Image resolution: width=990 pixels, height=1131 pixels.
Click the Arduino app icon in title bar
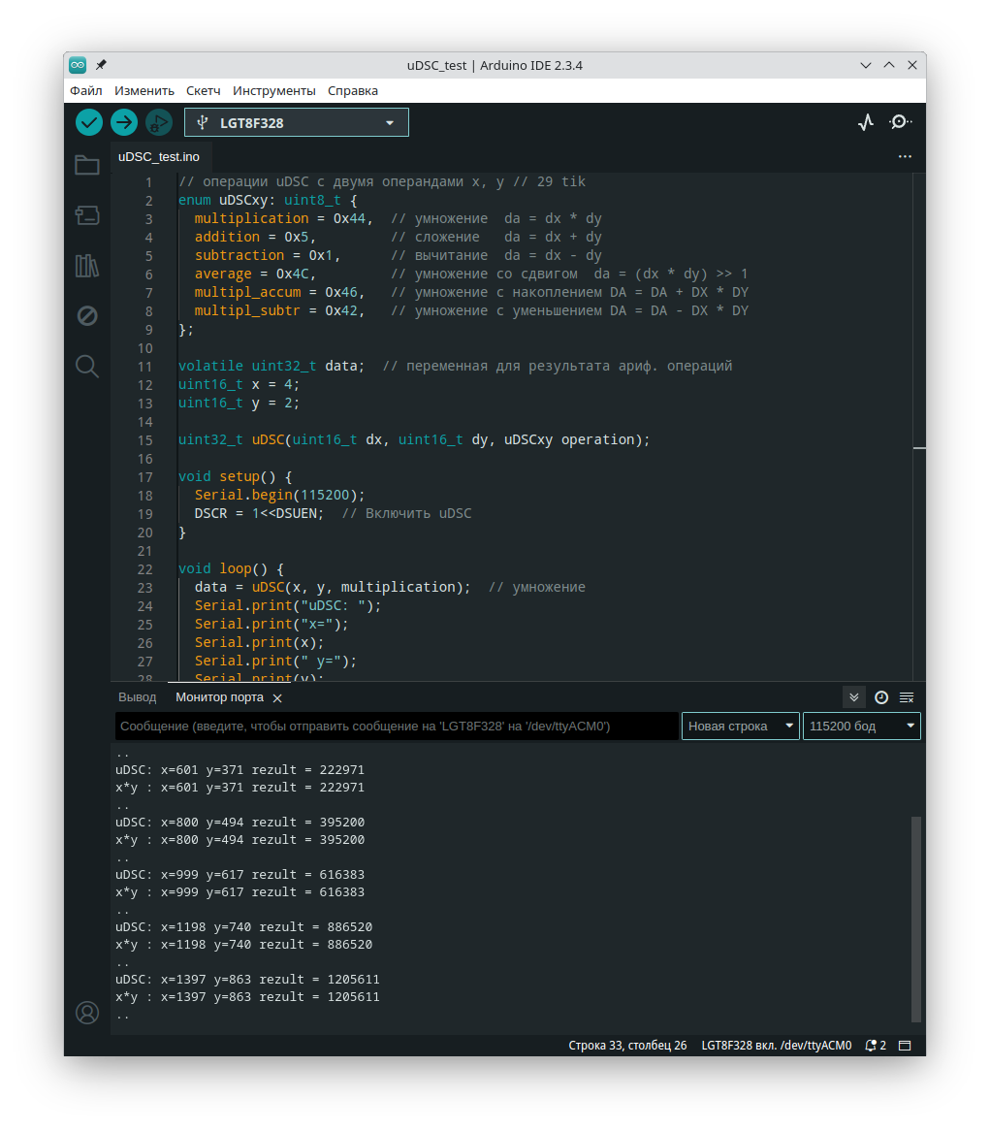pos(78,65)
